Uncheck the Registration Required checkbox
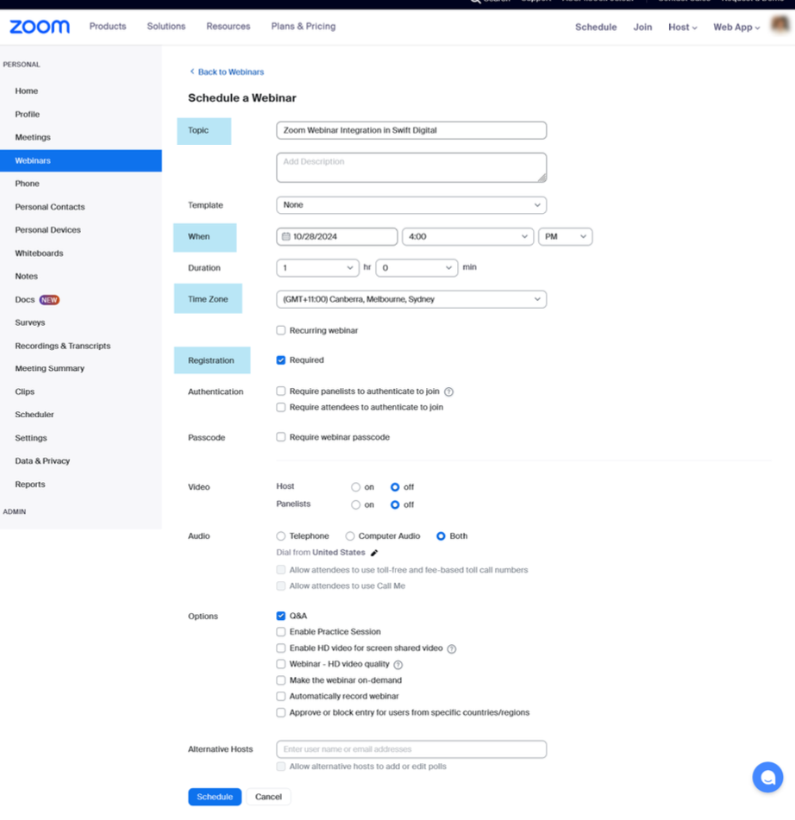795x820 pixels. pyautogui.click(x=281, y=360)
